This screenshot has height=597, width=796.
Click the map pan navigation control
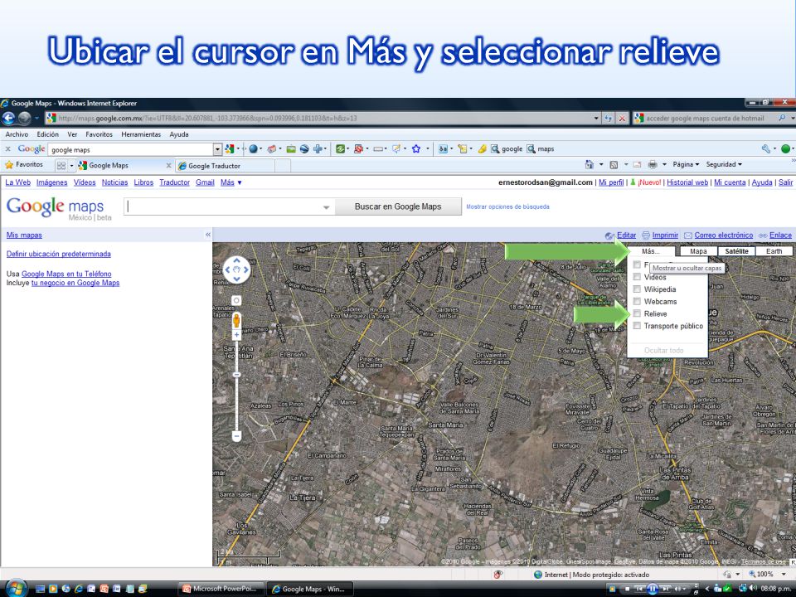click(236, 269)
